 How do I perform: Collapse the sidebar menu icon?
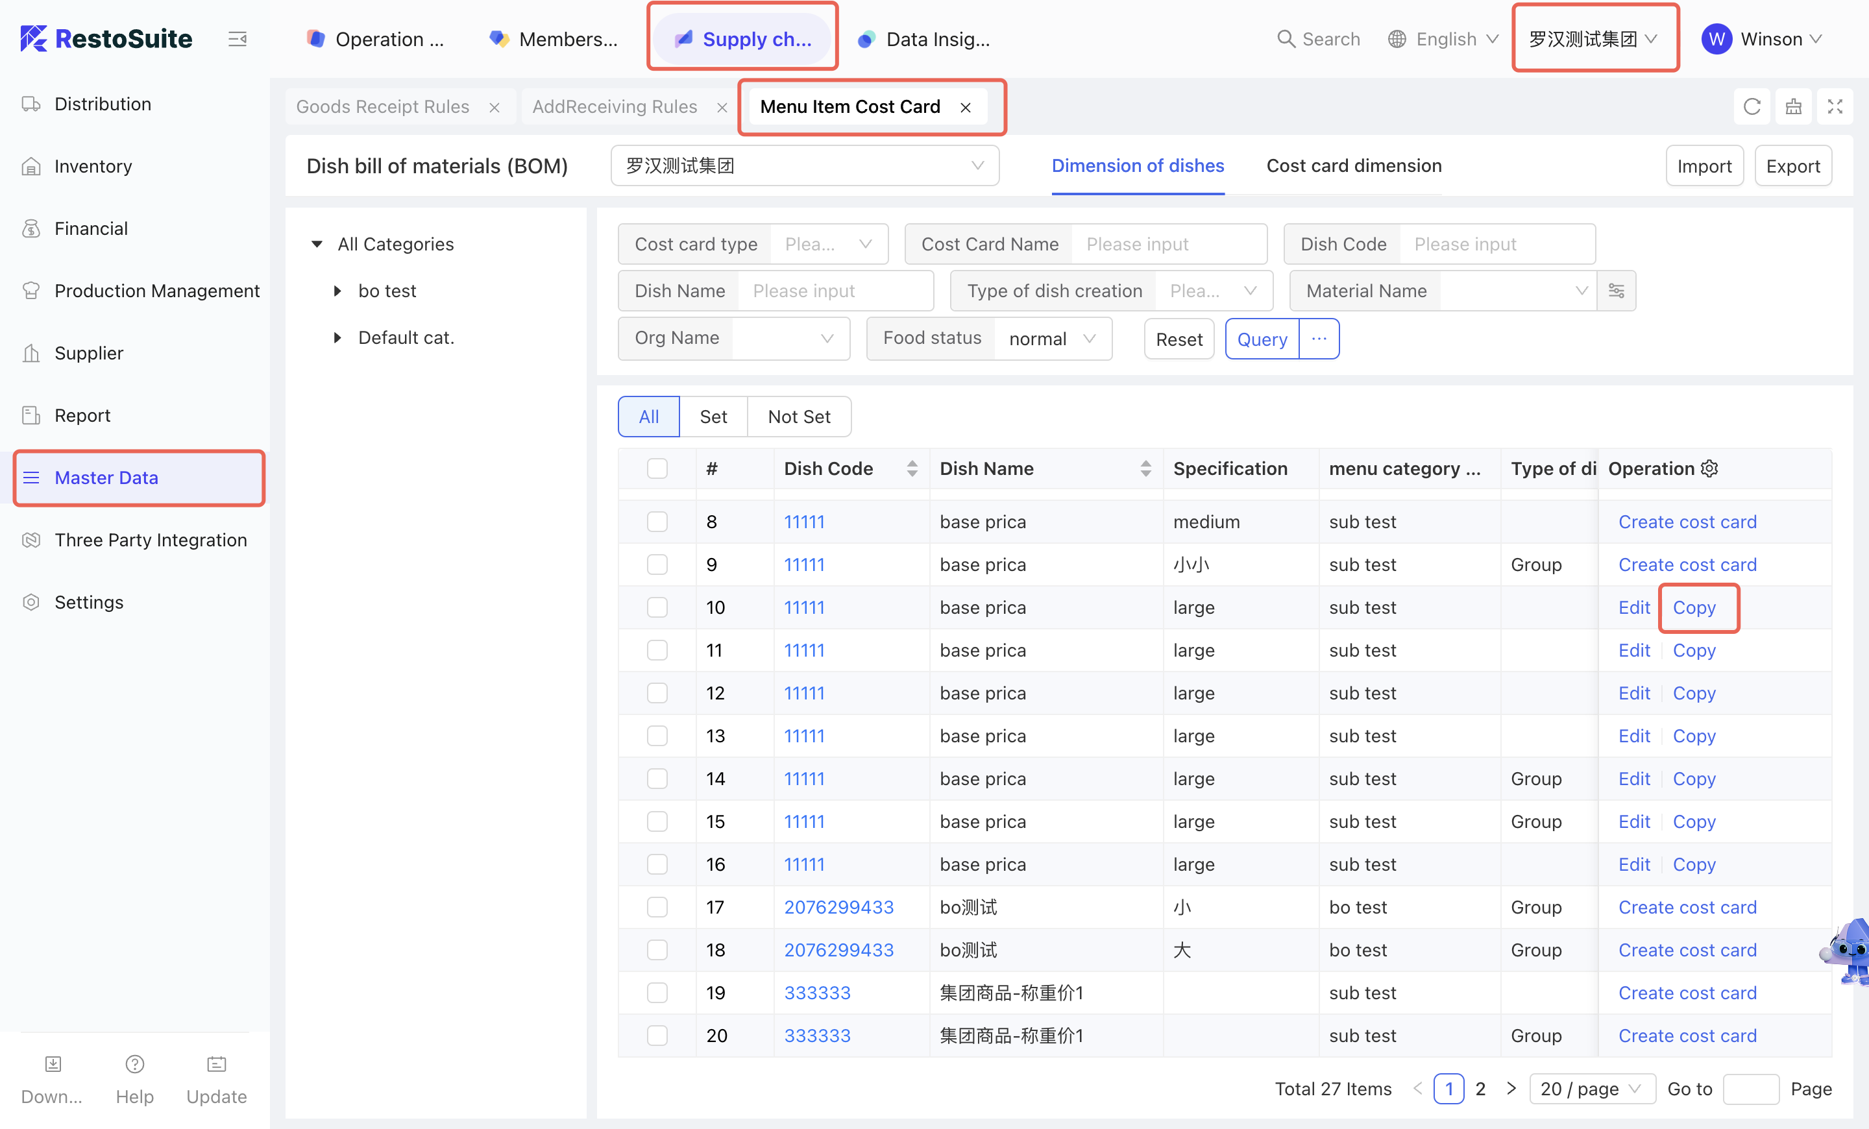[238, 39]
